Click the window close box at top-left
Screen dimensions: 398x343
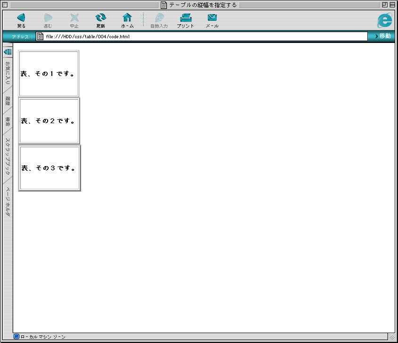[5, 5]
